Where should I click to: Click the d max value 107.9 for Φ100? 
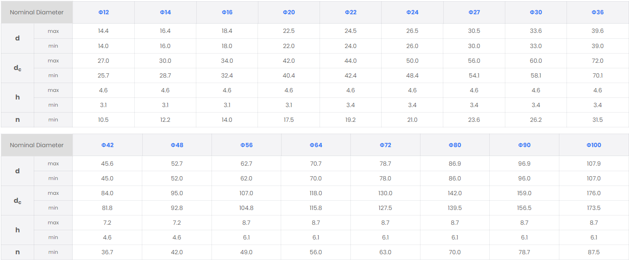[594, 164]
